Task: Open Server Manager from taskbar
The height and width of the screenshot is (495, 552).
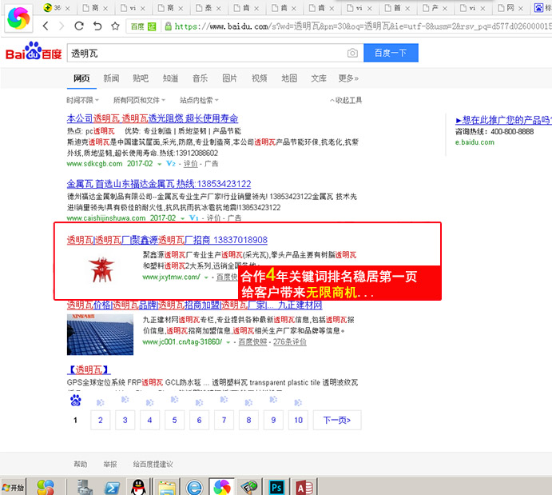Action: (85, 487)
